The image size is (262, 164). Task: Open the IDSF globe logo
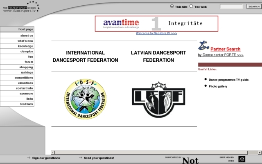[86, 99]
